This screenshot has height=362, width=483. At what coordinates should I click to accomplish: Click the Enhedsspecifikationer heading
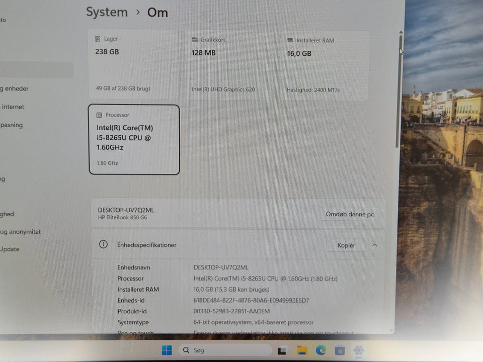pyautogui.click(x=146, y=245)
